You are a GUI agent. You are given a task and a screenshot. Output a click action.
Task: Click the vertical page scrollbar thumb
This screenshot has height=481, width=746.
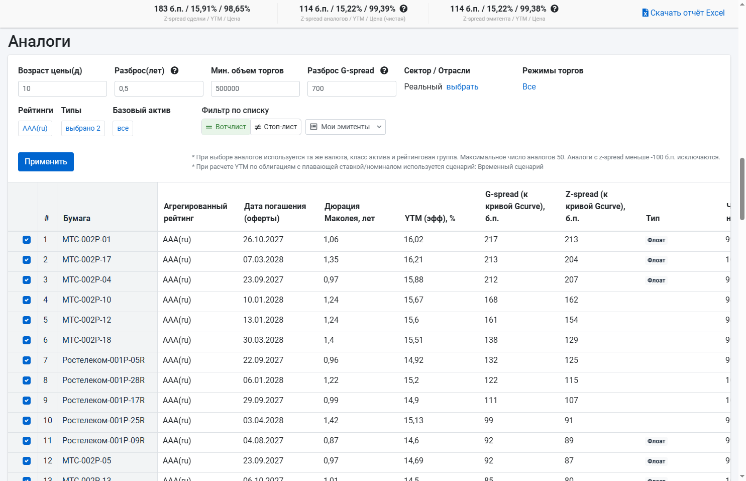coord(742,189)
